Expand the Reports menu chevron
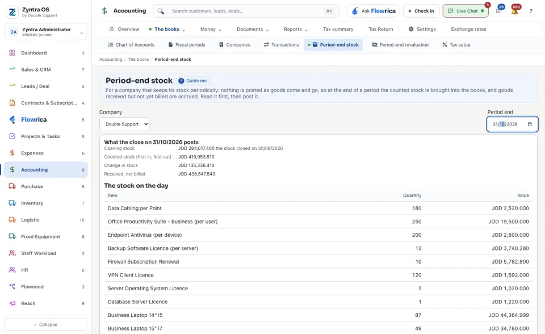Viewport: 545px width, 334px height. (306, 30)
